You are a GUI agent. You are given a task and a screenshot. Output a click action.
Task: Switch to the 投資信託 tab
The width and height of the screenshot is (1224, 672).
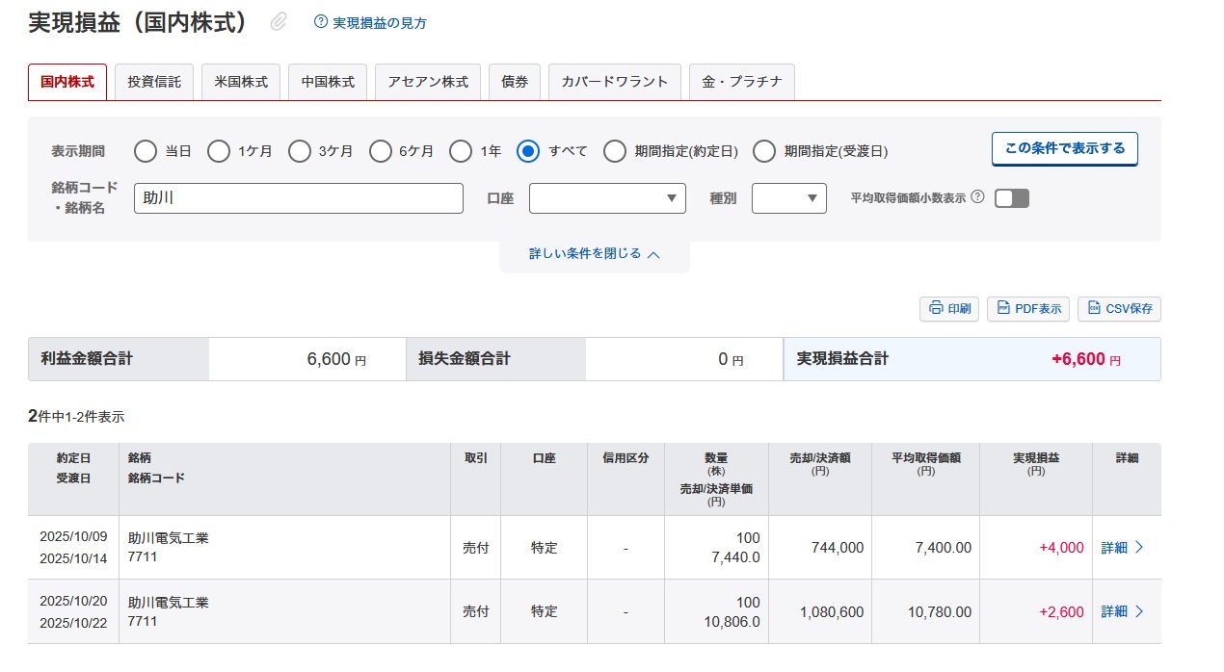coord(154,82)
